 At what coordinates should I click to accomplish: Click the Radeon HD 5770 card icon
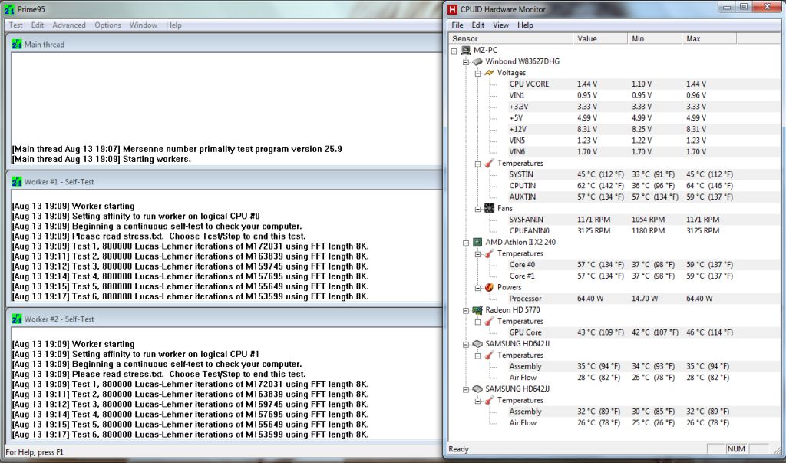477,309
